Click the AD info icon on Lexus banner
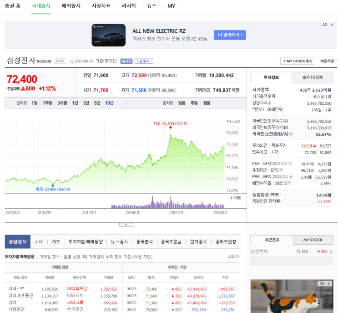The image size is (338, 313). [325, 25]
